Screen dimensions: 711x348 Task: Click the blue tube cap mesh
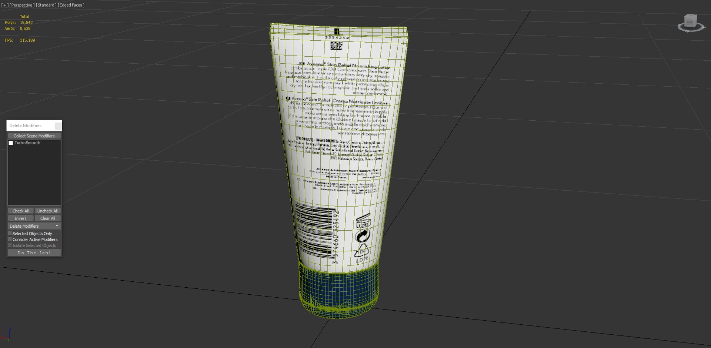tap(339, 291)
